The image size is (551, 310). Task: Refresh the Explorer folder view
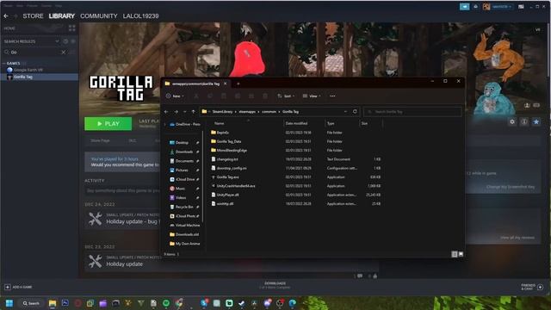355,112
